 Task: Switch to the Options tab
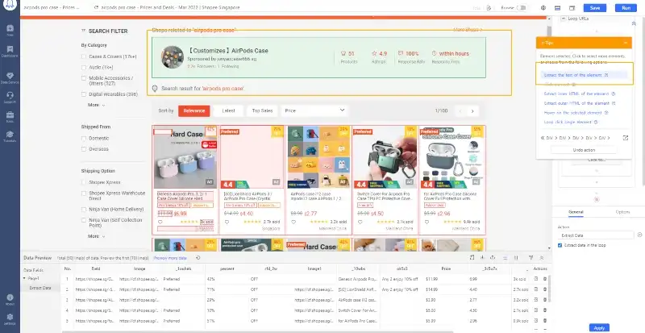click(622, 212)
